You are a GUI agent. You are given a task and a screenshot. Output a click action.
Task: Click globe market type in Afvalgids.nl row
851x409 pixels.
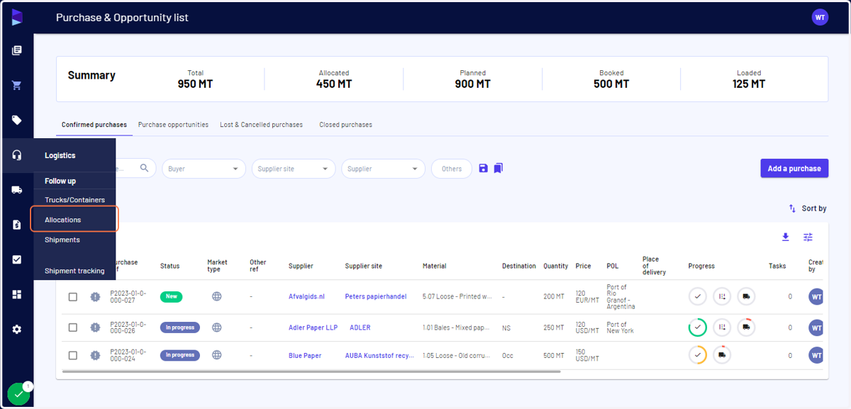(217, 296)
